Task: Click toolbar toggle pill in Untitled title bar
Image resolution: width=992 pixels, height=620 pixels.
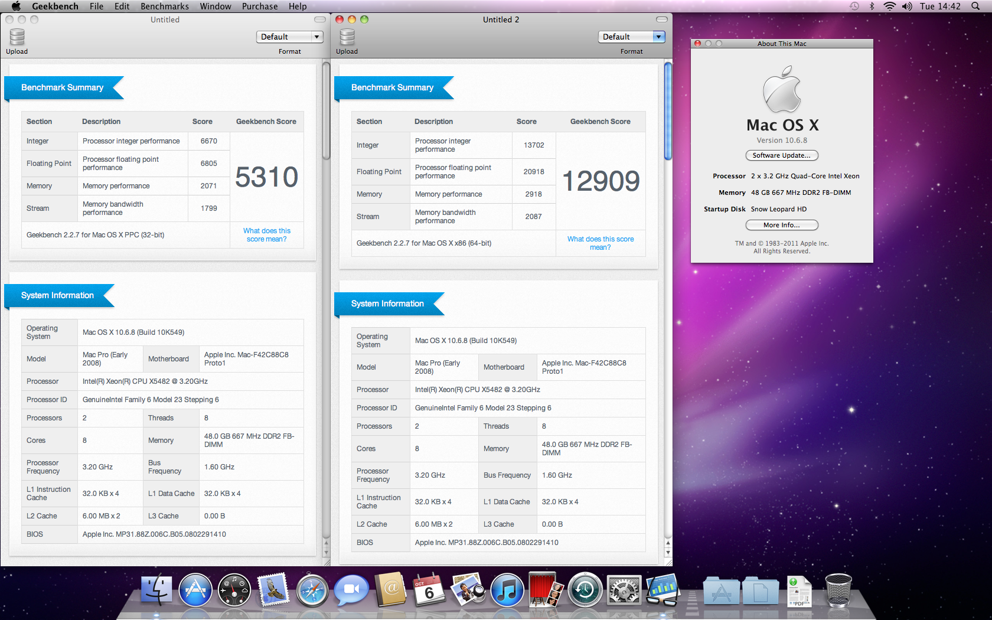Action: (x=320, y=19)
